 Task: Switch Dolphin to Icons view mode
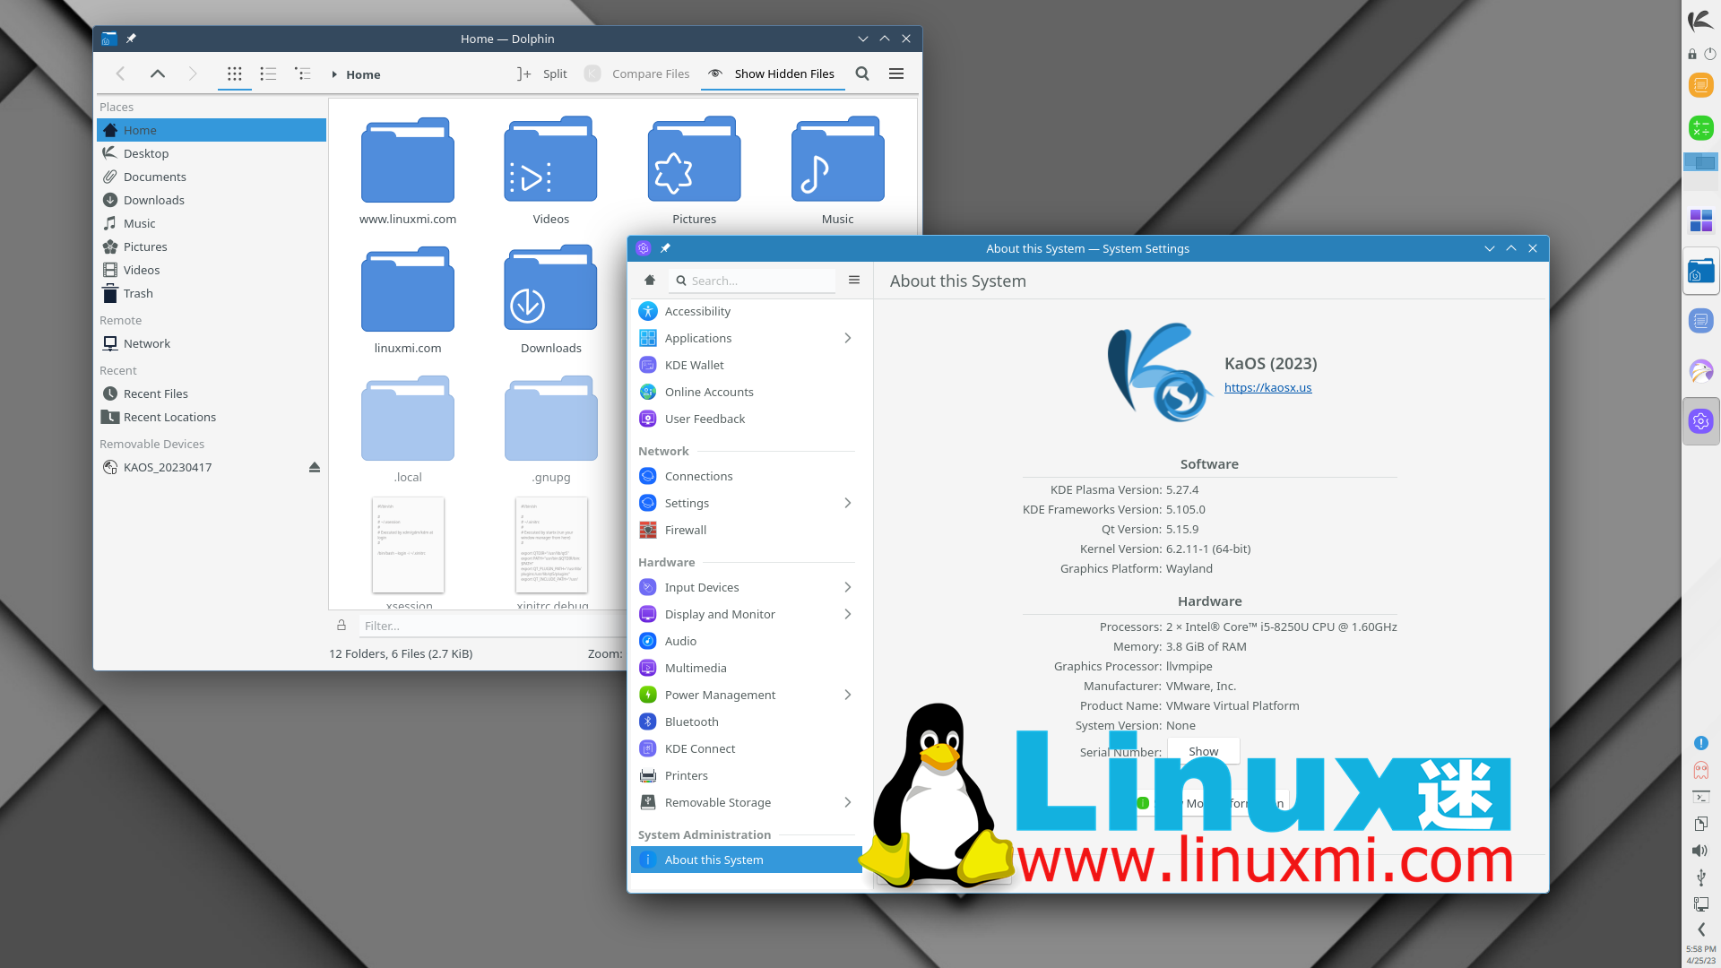point(235,74)
